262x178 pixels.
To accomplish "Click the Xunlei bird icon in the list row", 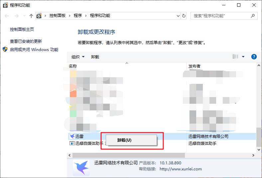I will [x=72, y=136].
